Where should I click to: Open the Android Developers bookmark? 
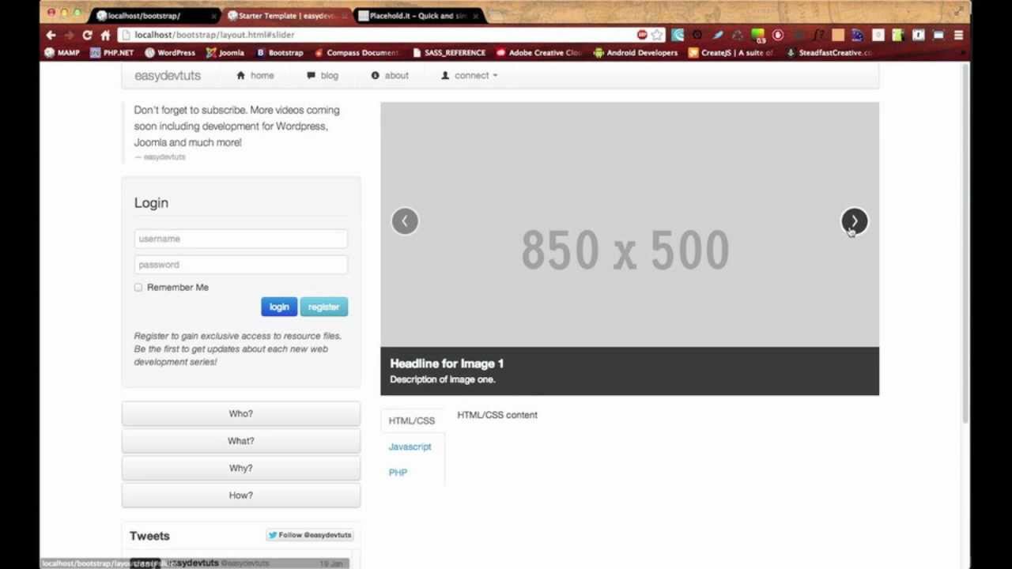click(x=636, y=53)
